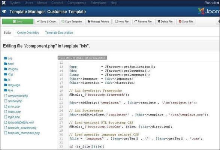This screenshot has width=220, height=150.
Task: Click the Rushali user link
Action: [x=210, y=3]
